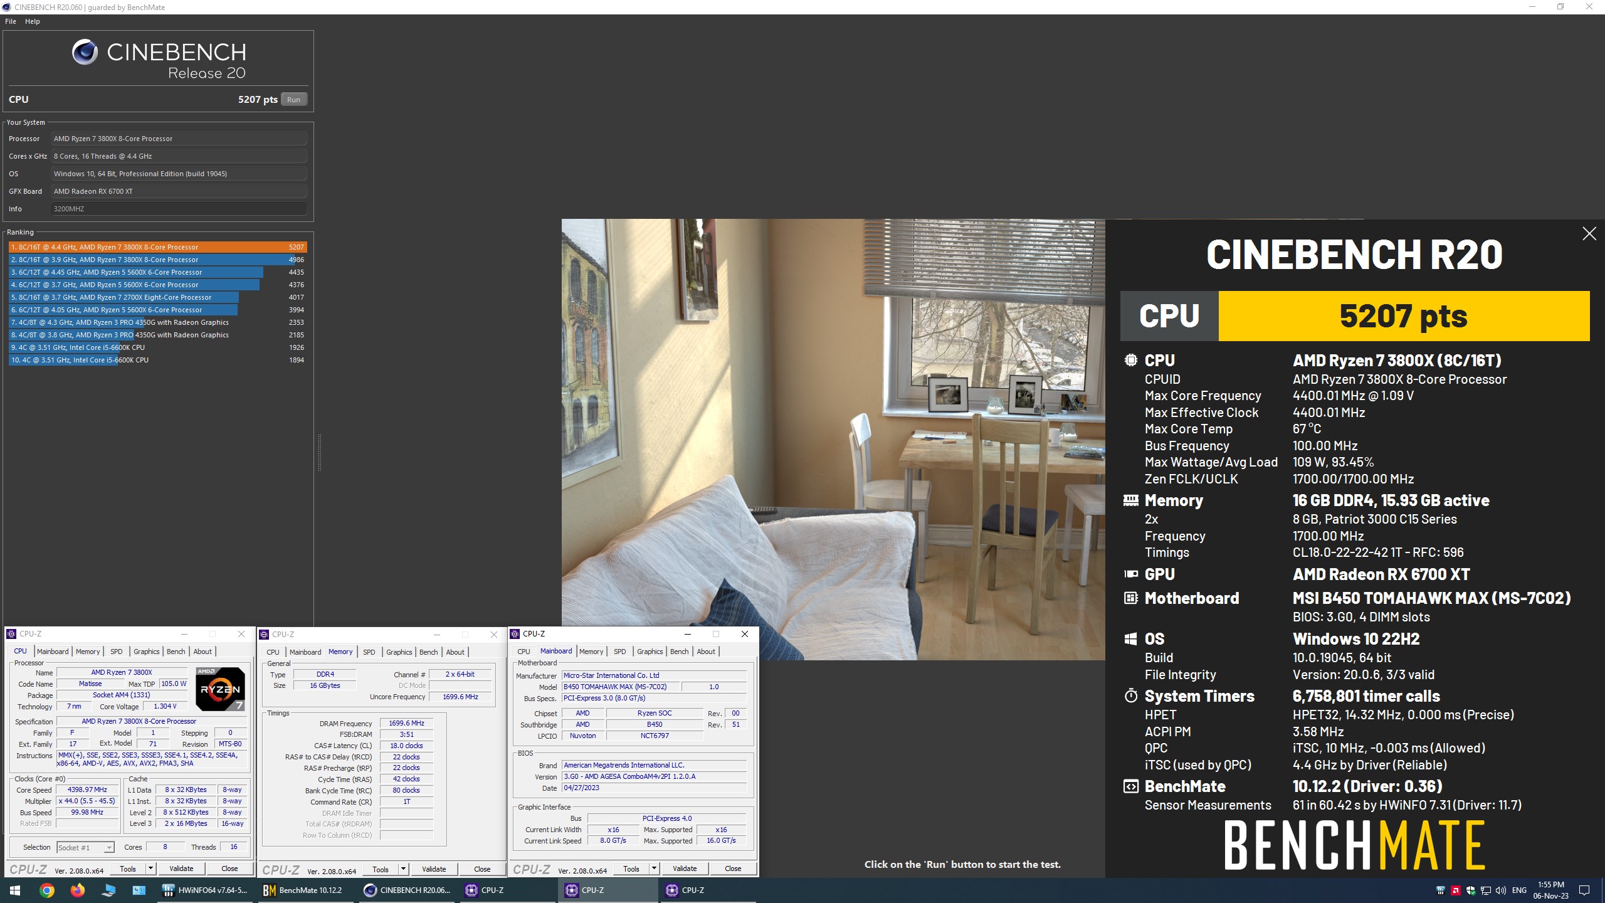
Task: Click Tools button in CPU tab CPU-Z window
Action: 128,869
